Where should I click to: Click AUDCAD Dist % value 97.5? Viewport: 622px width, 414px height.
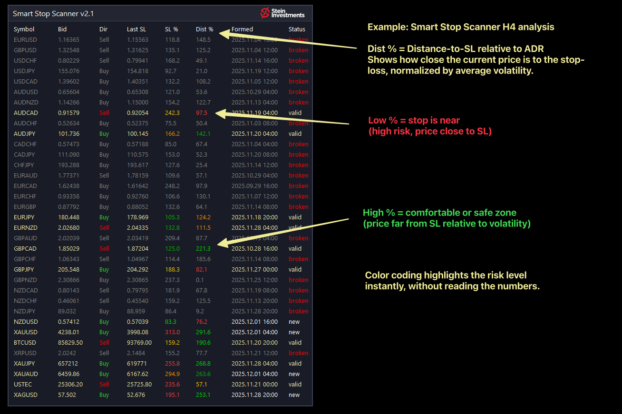click(x=202, y=113)
